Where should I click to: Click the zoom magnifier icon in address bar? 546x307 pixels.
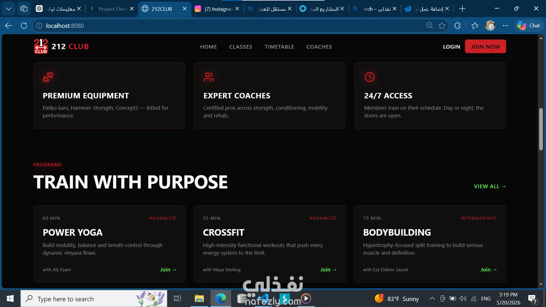click(x=430, y=26)
